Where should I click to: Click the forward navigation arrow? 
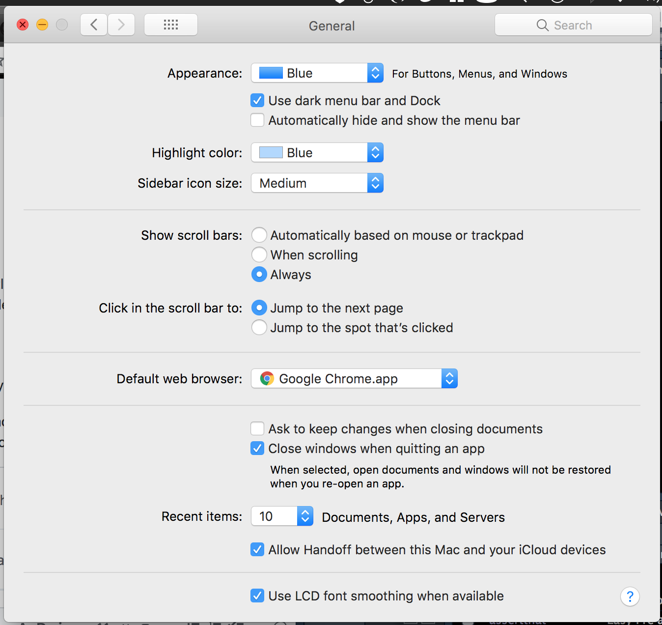coord(121,24)
